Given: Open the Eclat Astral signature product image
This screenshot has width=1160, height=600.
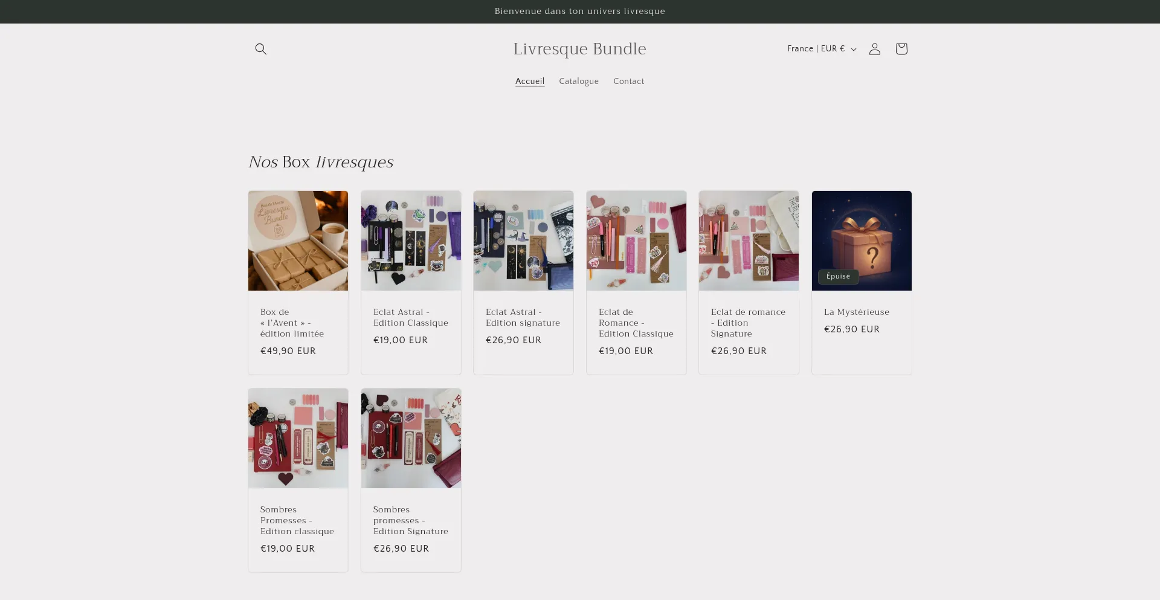Looking at the screenshot, I should coord(523,240).
